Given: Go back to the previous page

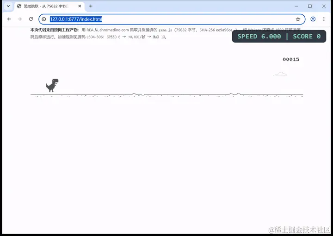Looking at the screenshot, I should point(9,19).
